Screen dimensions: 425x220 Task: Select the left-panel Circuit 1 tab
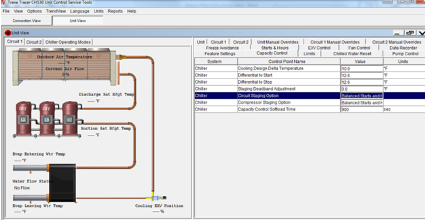[15, 42]
